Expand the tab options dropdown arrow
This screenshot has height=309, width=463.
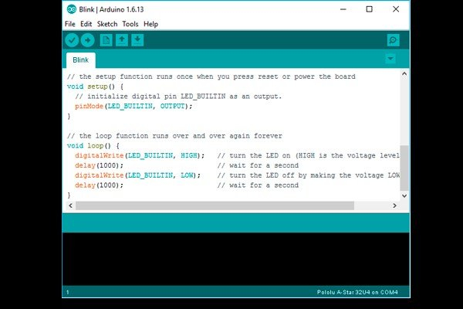click(x=390, y=59)
